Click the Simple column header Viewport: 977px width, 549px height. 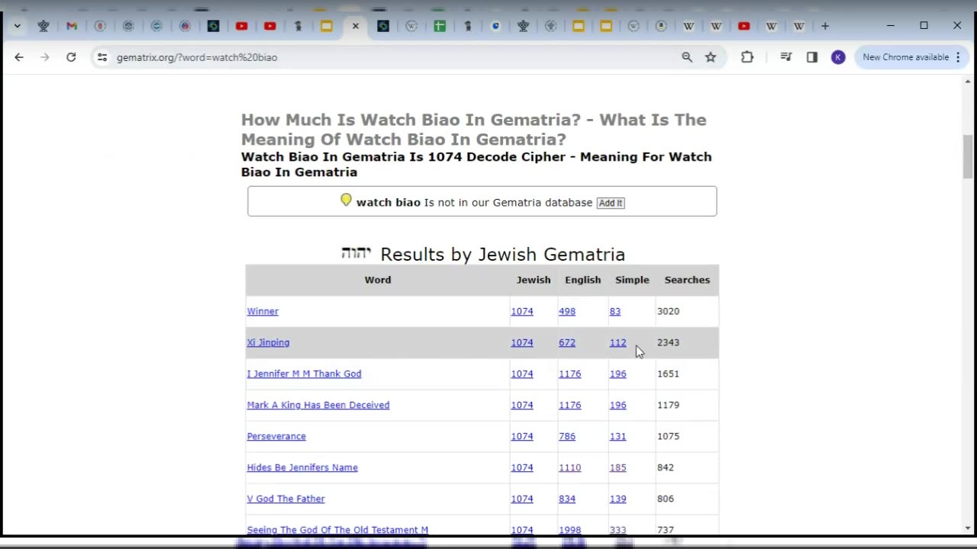tap(632, 280)
